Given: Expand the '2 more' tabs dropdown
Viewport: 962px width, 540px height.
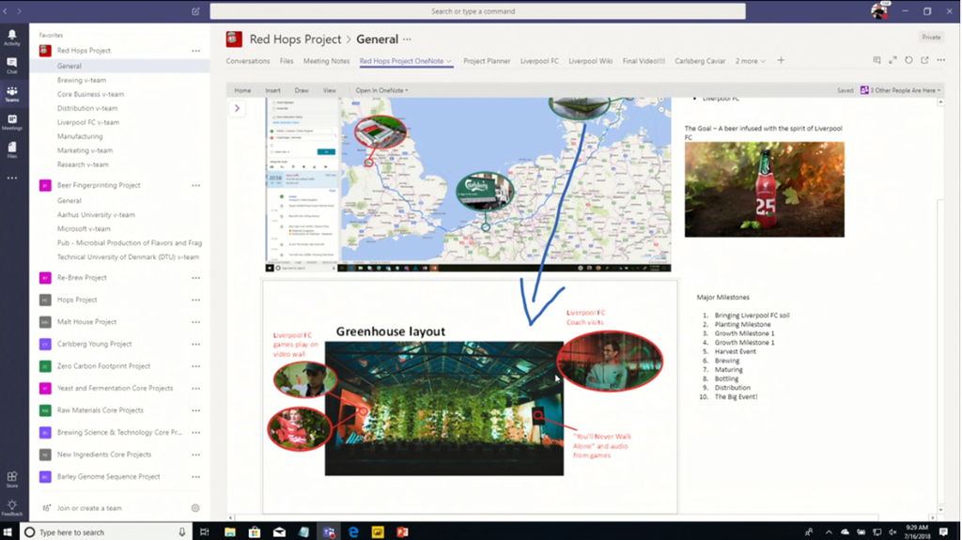Looking at the screenshot, I should click(750, 61).
